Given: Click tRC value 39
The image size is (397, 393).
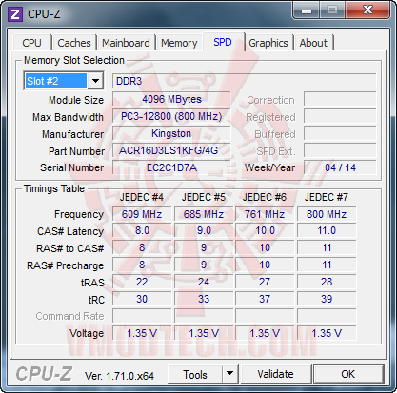Looking at the screenshot, I should (327, 299).
